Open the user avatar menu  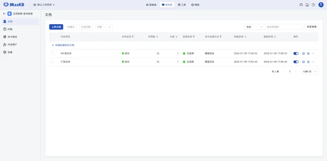(321, 5)
